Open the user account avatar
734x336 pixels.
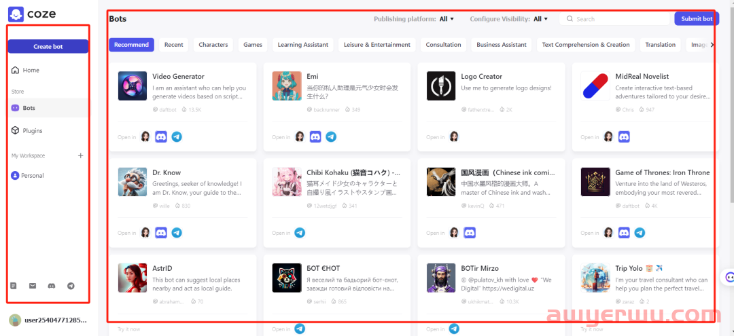point(15,320)
